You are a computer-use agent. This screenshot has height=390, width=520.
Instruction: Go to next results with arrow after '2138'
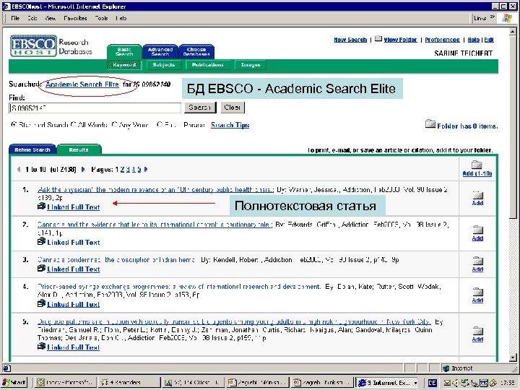[83, 170]
